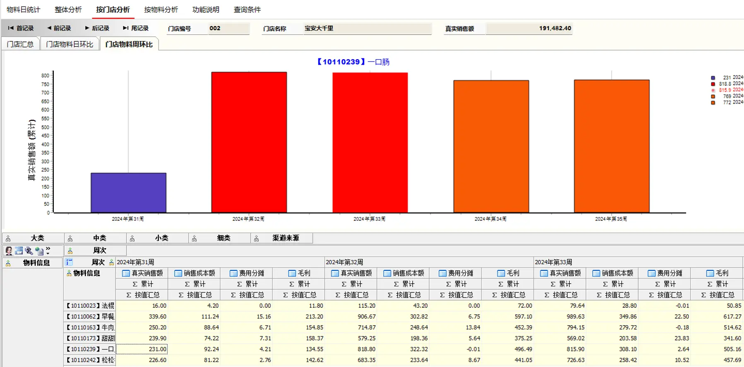Click the purple 231 legend swatch

713,77
